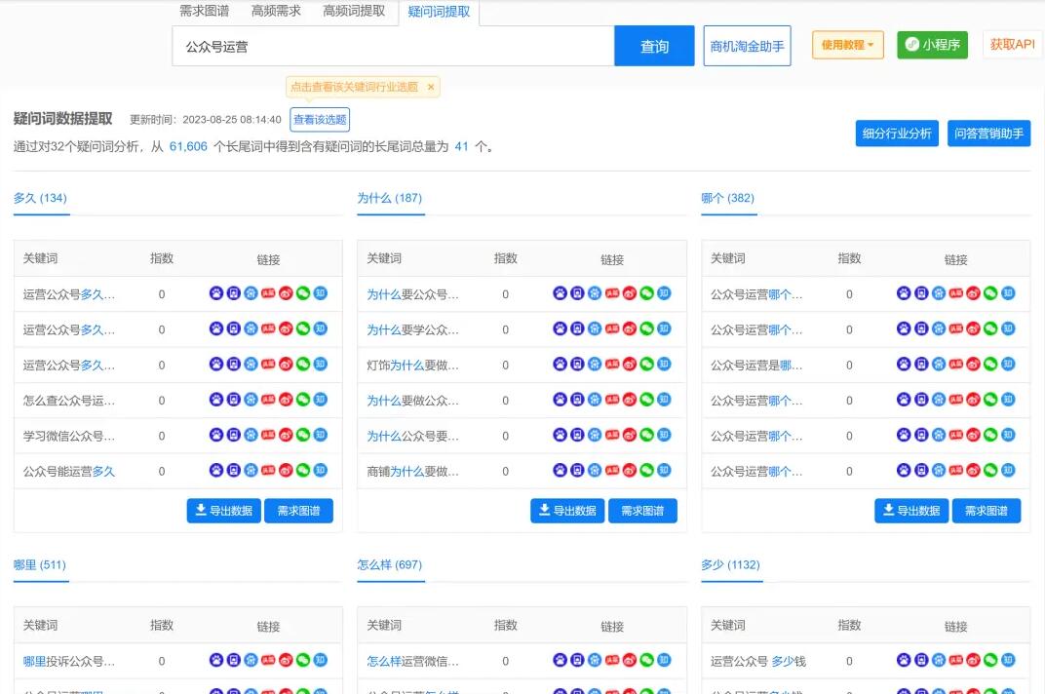Open 需求图谱 under the 哪个 table

987,511
